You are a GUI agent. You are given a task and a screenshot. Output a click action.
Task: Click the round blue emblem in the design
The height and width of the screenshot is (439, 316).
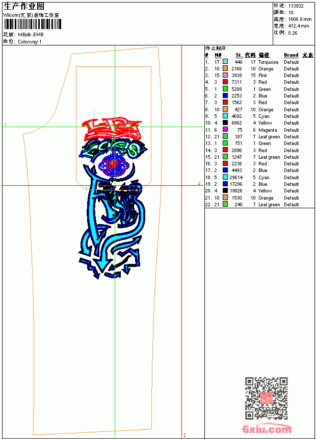pyautogui.click(x=114, y=164)
